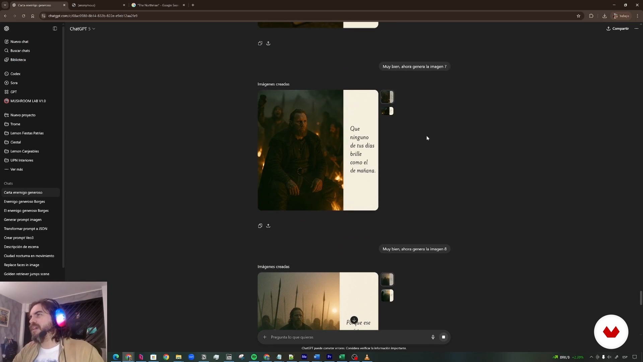Open Premiere Pro from the taskbar
The width and height of the screenshot is (643, 362).
(x=329, y=357)
